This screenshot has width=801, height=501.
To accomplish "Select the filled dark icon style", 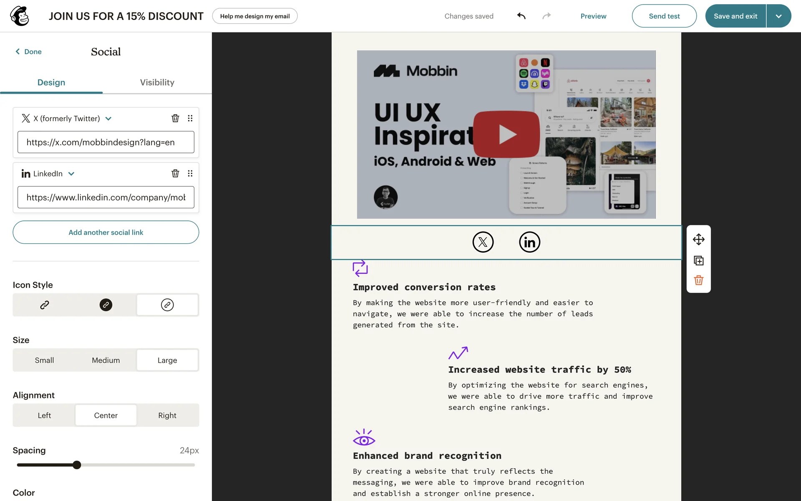I will [x=106, y=305].
